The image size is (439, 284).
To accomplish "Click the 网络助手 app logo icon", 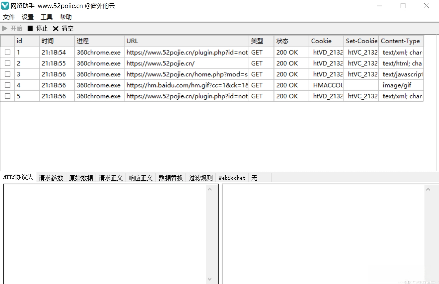I will point(5,6).
